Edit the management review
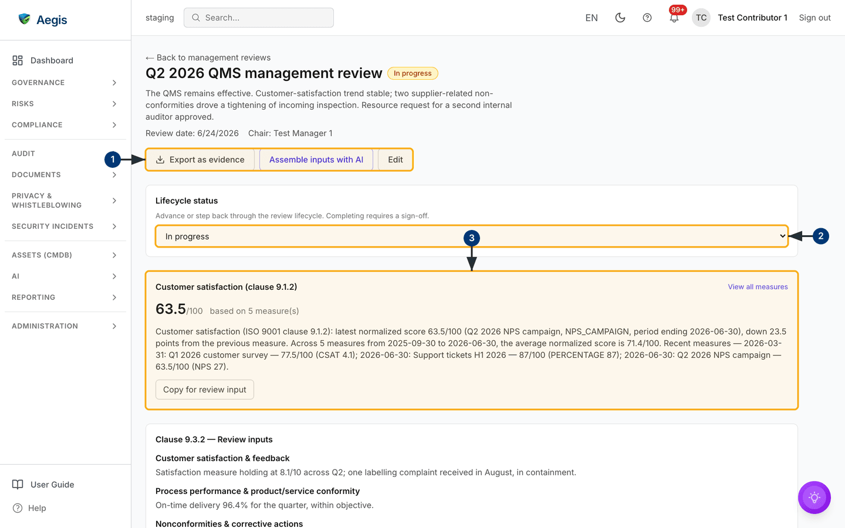Image resolution: width=845 pixels, height=528 pixels. pos(396,160)
